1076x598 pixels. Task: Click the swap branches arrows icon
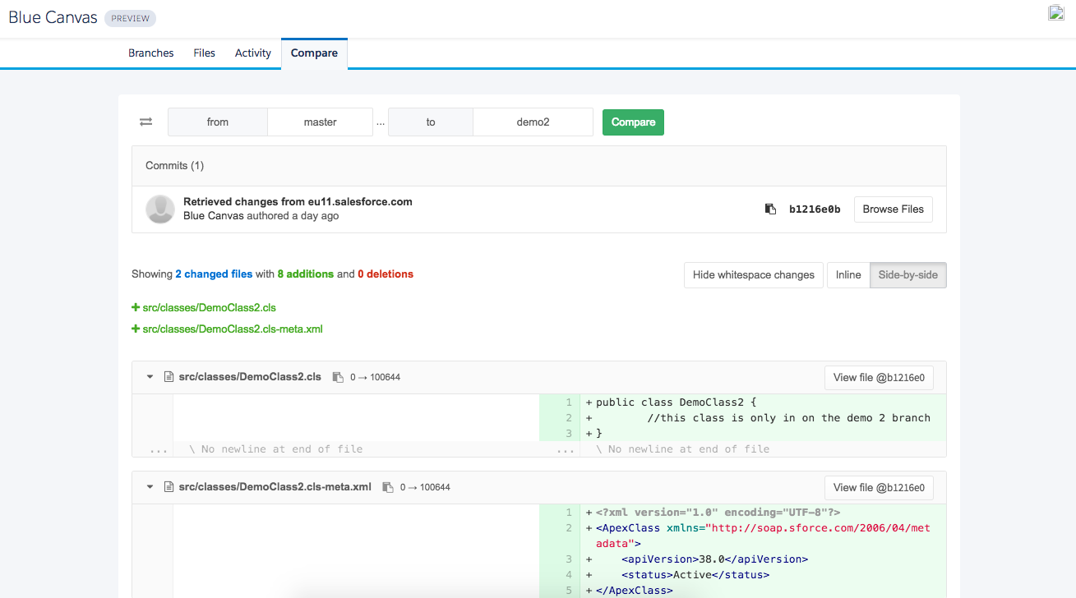[145, 122]
